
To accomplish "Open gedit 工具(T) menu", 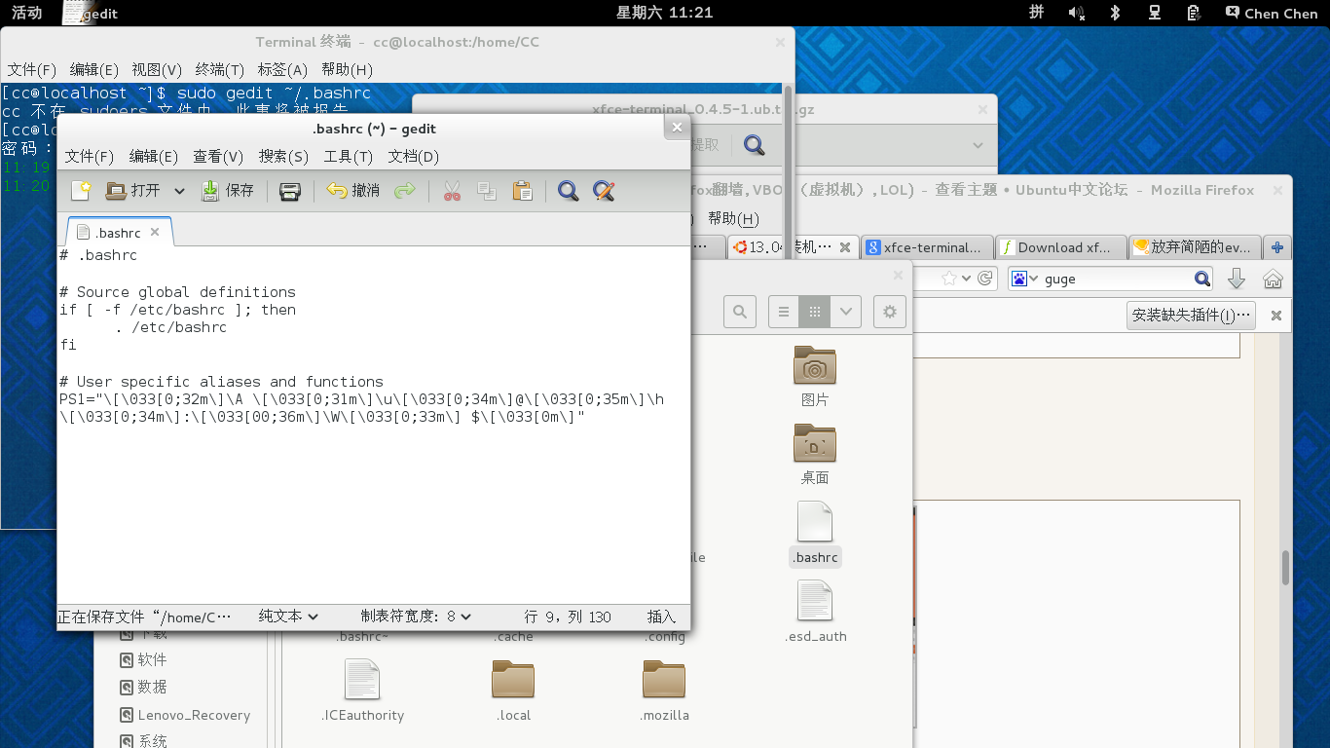I will (349, 156).
